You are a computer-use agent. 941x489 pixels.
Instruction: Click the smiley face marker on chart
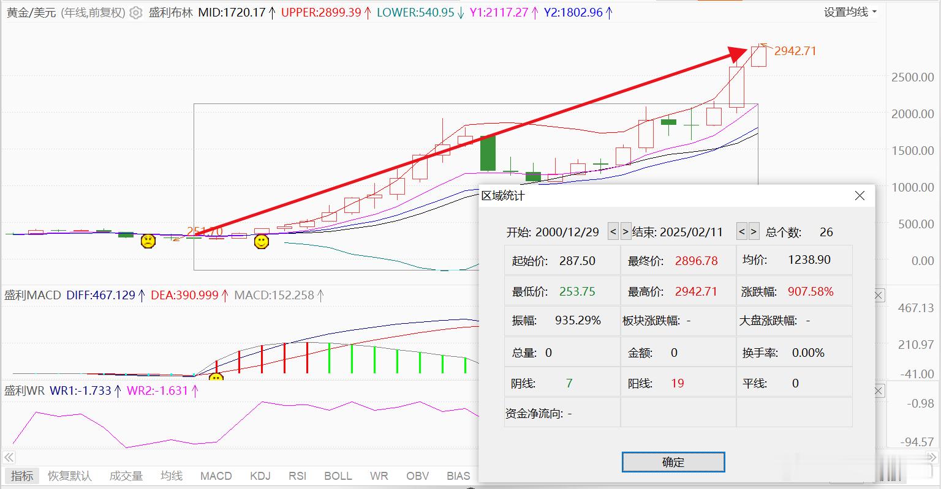point(262,242)
